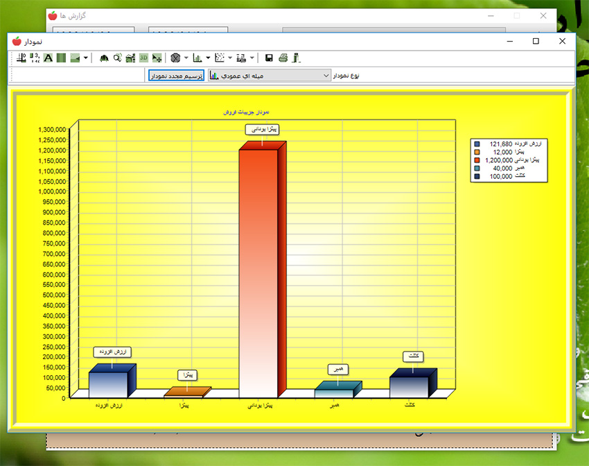The image size is (589, 466).
Task: Click the green background color icon
Action: tap(61, 58)
